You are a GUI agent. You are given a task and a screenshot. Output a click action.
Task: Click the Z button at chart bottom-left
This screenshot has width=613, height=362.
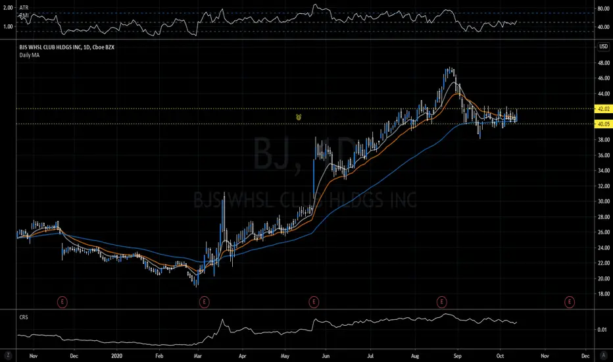point(7,355)
